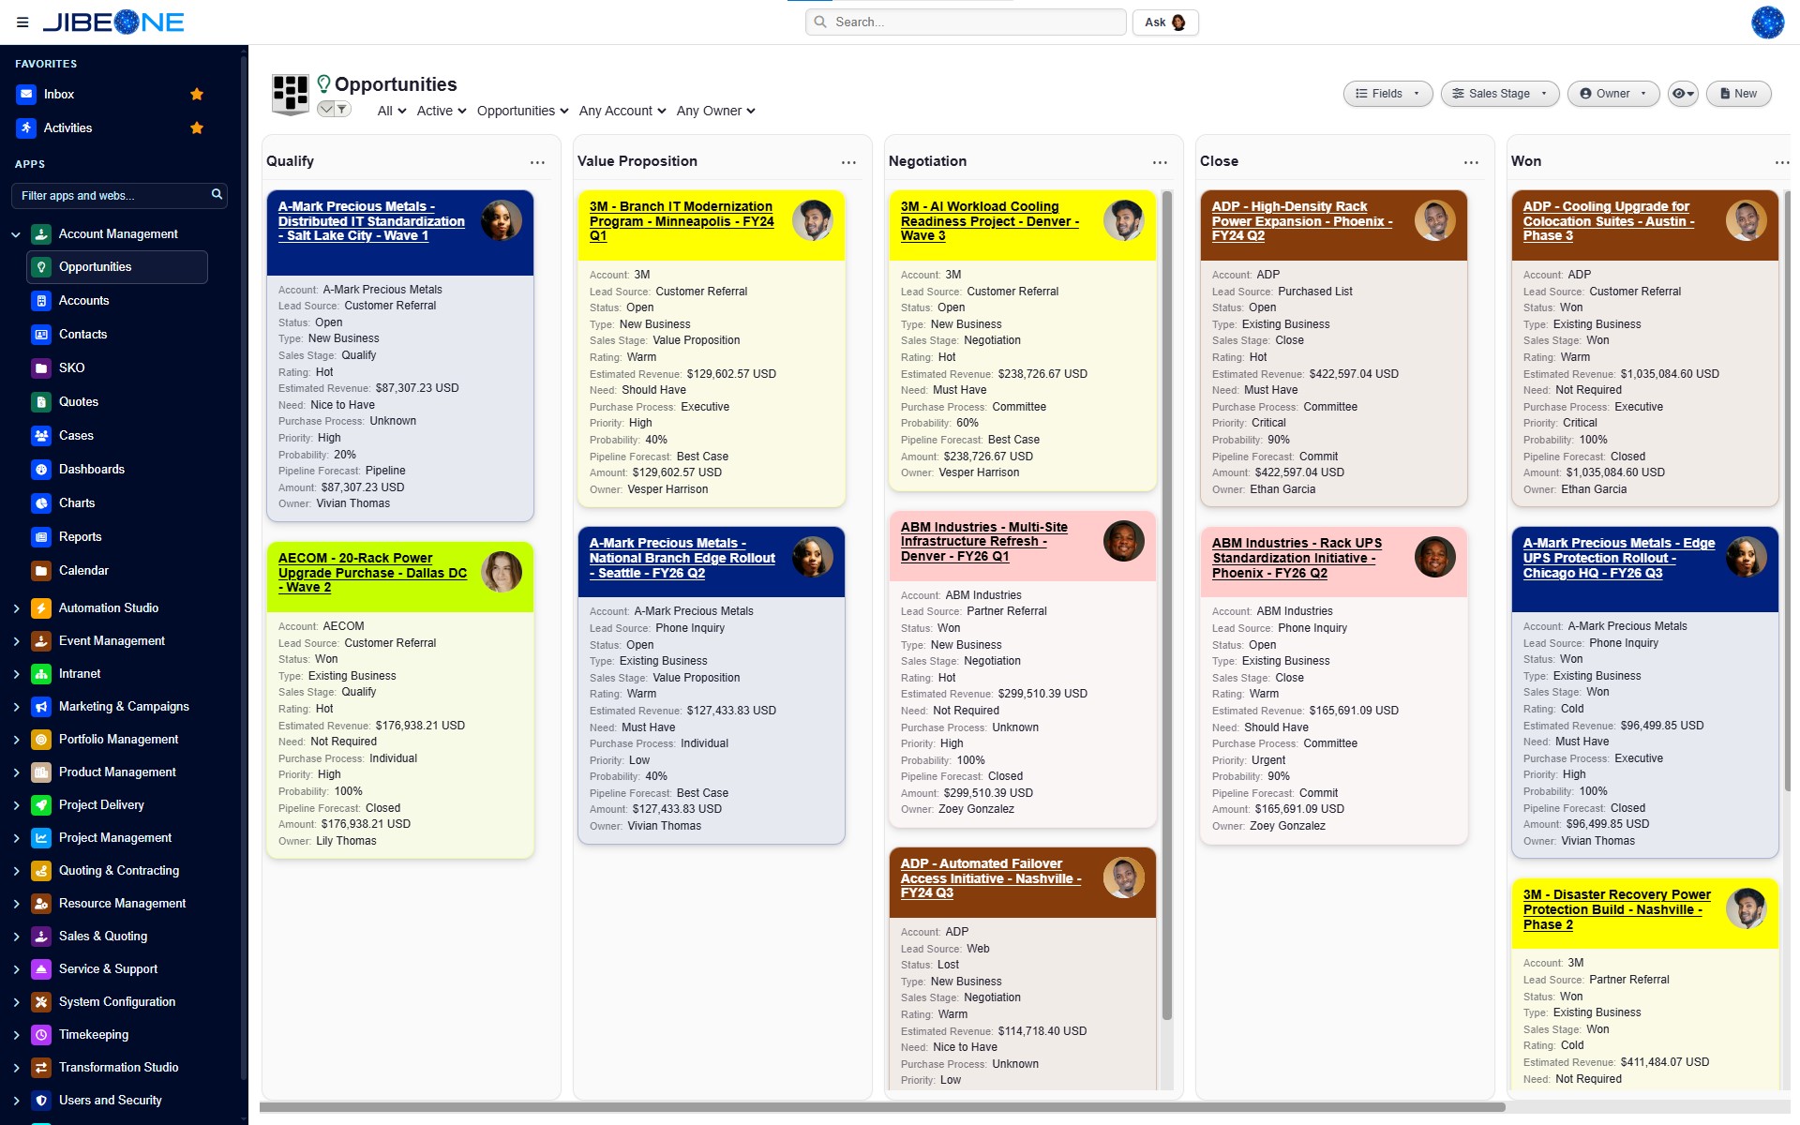Click the Contacts sidebar icon
The height and width of the screenshot is (1125, 1800).
point(41,335)
